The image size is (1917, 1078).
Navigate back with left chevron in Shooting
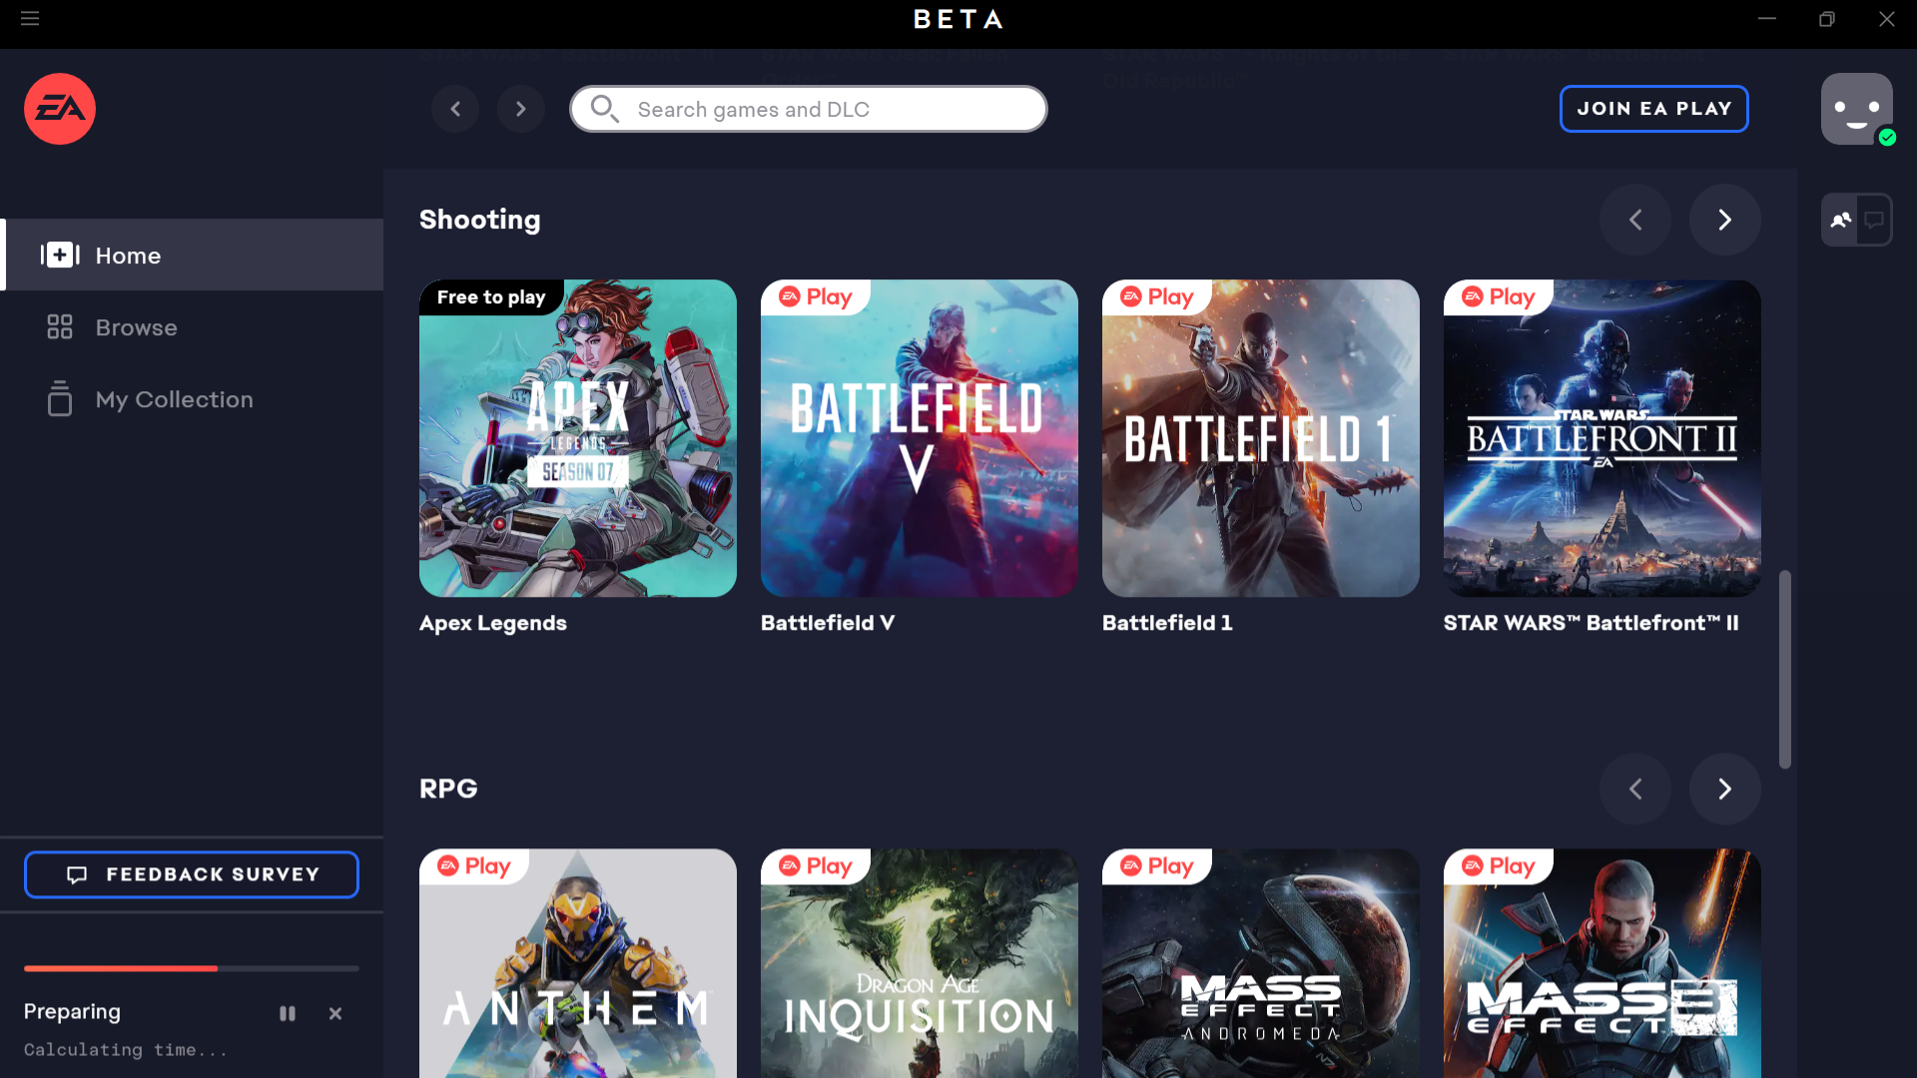(1635, 219)
